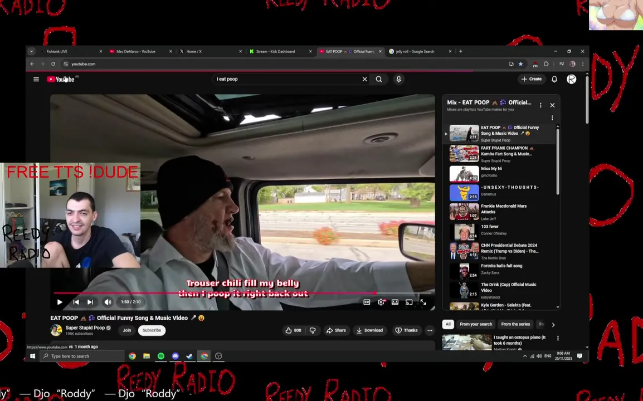
Task: Like the video with the thumbs-up button
Action: pos(294,330)
